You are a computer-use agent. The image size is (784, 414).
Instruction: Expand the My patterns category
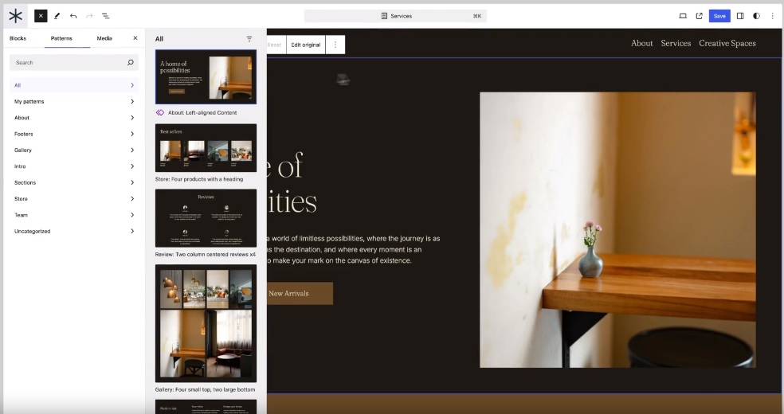tap(73, 101)
